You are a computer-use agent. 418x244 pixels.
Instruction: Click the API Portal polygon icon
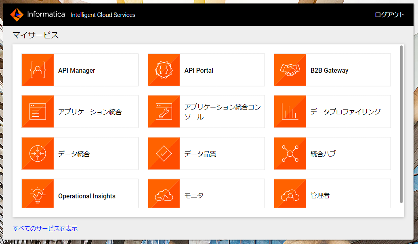coord(164,70)
